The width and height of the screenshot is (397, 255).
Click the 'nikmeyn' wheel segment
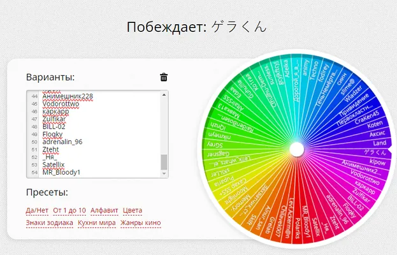pos(219,136)
